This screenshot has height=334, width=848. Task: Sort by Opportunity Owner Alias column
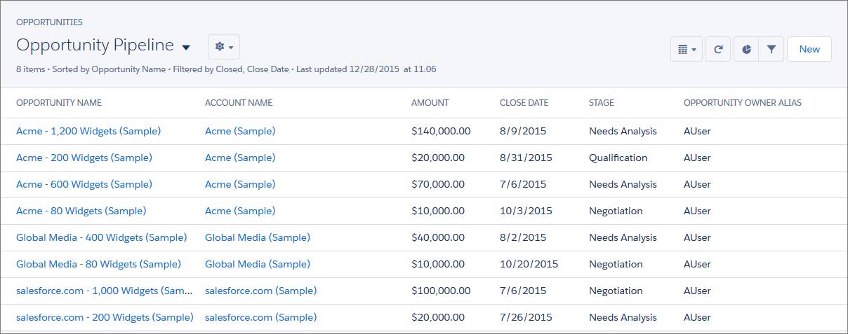point(743,102)
